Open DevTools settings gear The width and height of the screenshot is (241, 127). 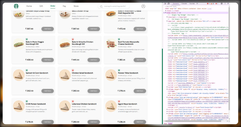221,4
